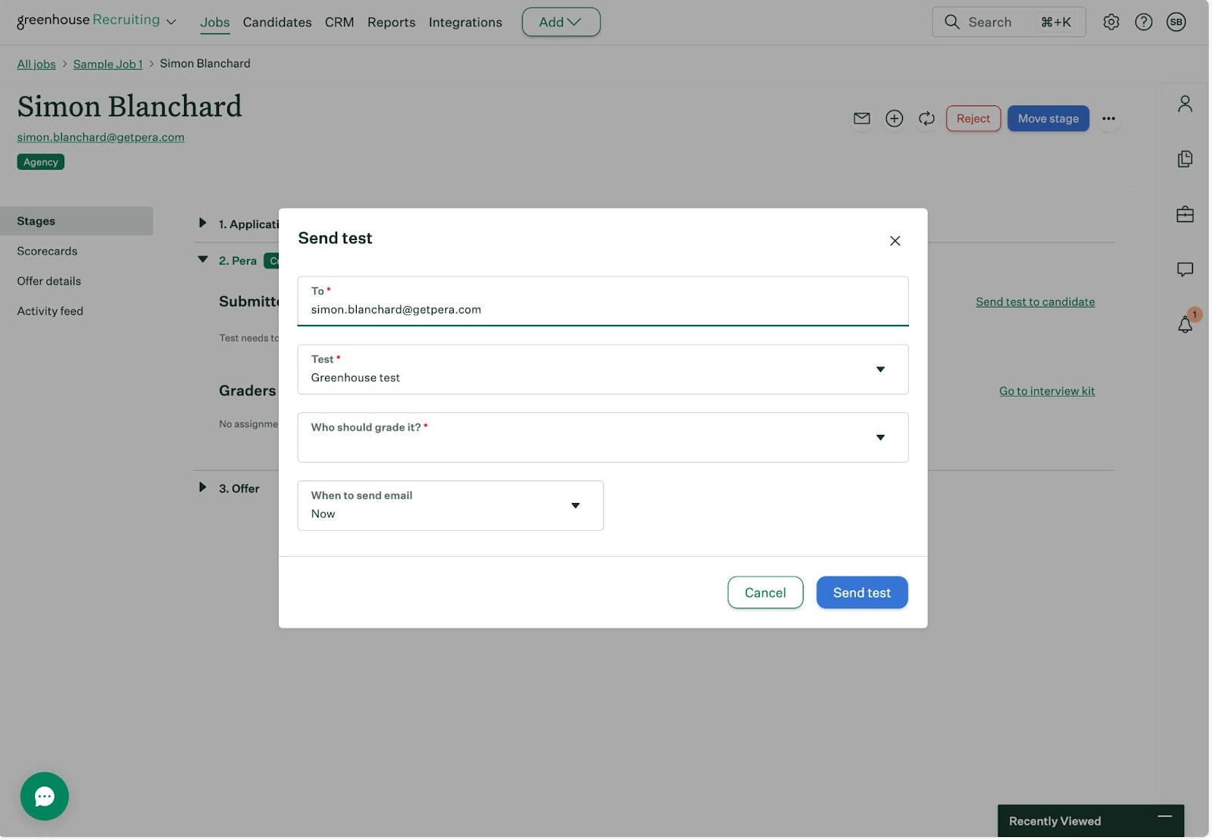
Task: Click the plus circle add icon
Action: [894, 118]
